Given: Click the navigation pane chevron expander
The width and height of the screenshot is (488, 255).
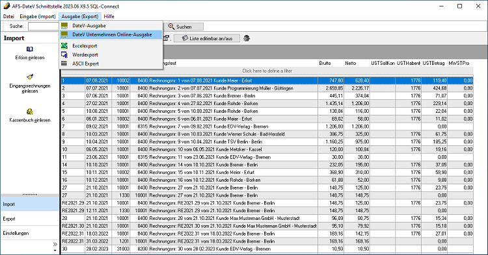Looking at the screenshot, I should tap(55, 245).
